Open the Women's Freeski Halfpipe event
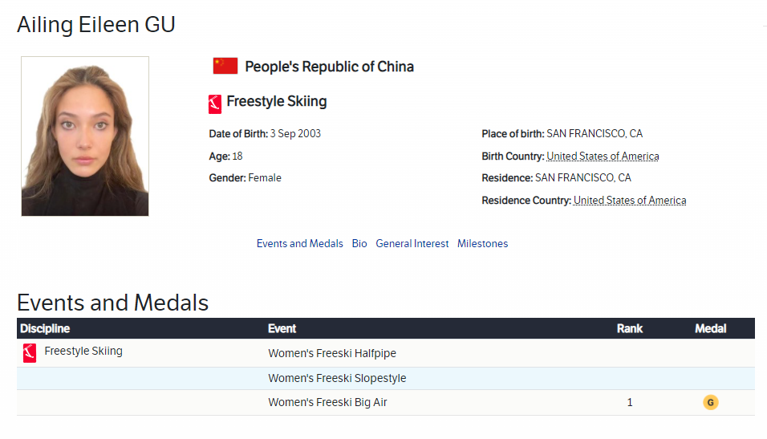 point(332,353)
